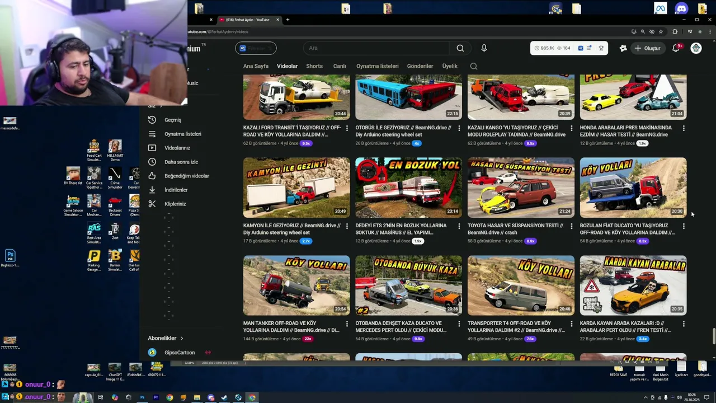
Task: Open the Chrome extensions puzzle icon
Action: pos(675,32)
